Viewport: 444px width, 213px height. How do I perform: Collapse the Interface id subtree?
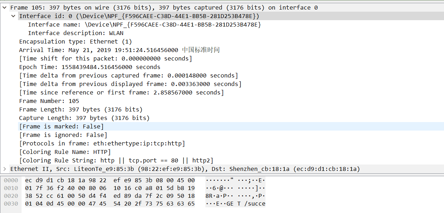pos(13,16)
